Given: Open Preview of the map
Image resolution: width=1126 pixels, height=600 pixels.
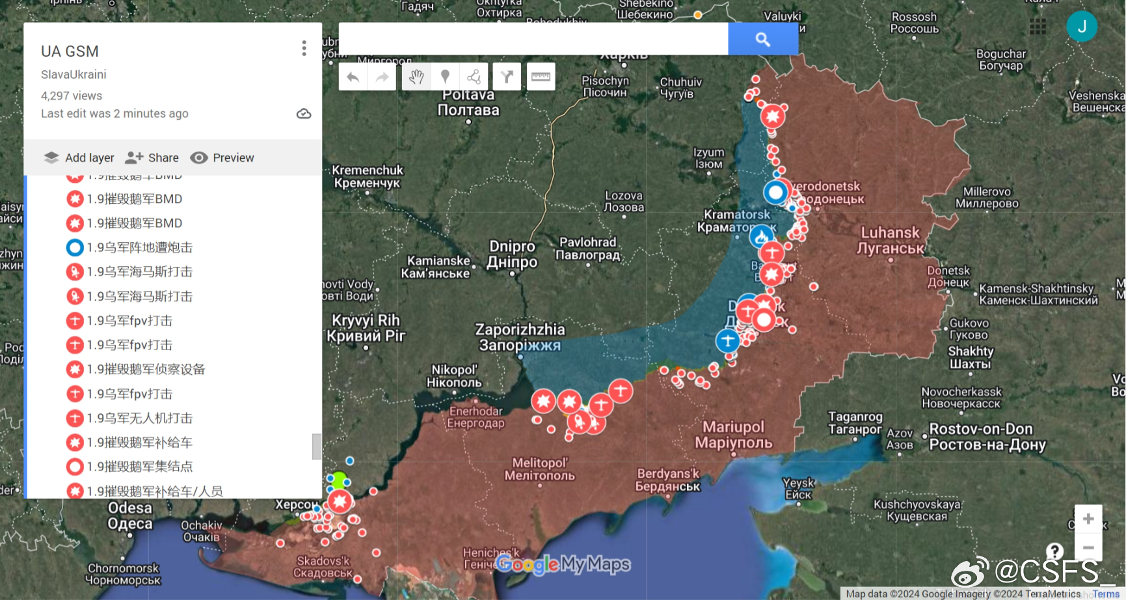Looking at the screenshot, I should pos(222,157).
